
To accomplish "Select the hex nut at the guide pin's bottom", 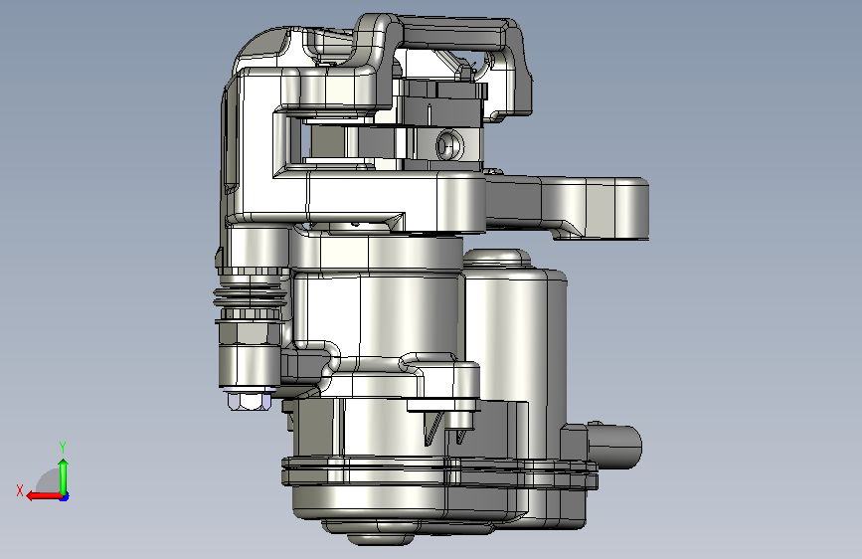I will tap(249, 401).
